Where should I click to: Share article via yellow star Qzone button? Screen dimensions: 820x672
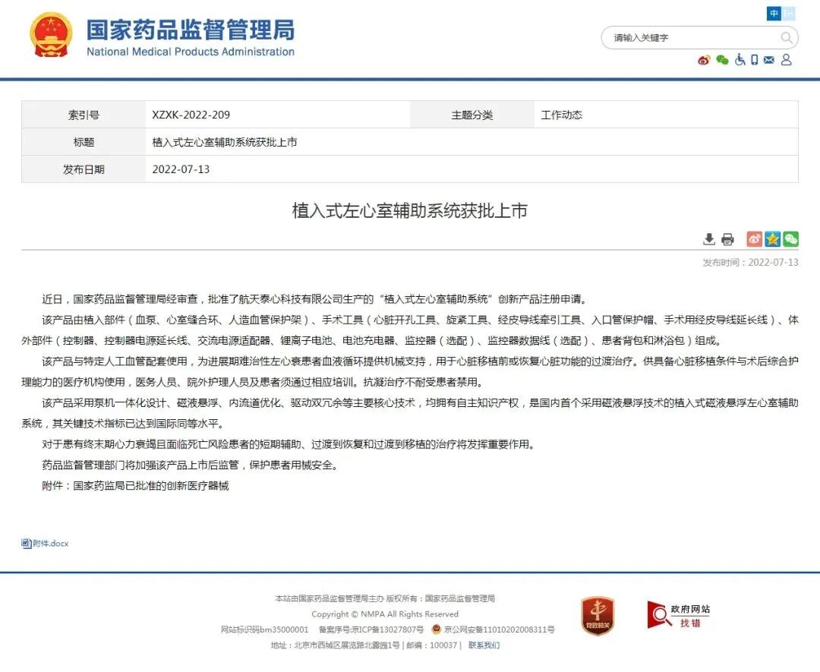(772, 239)
